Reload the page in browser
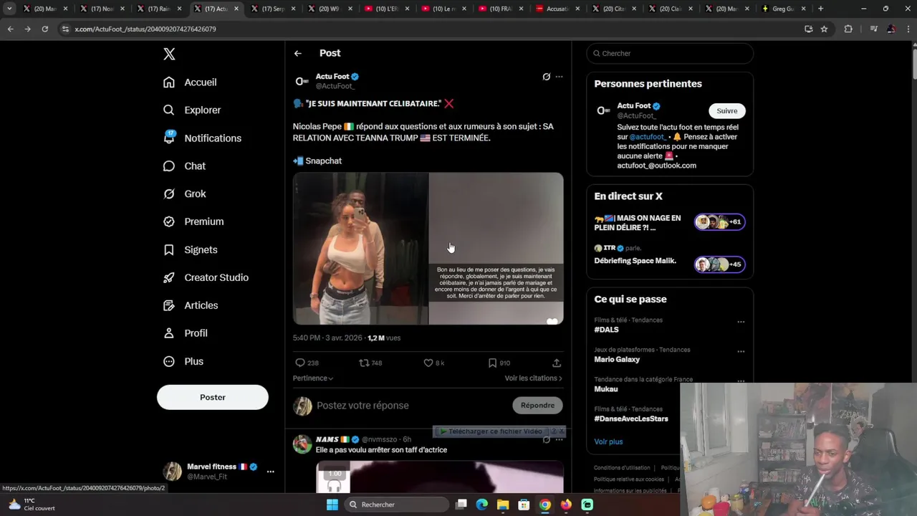917x516 pixels. tap(44, 29)
